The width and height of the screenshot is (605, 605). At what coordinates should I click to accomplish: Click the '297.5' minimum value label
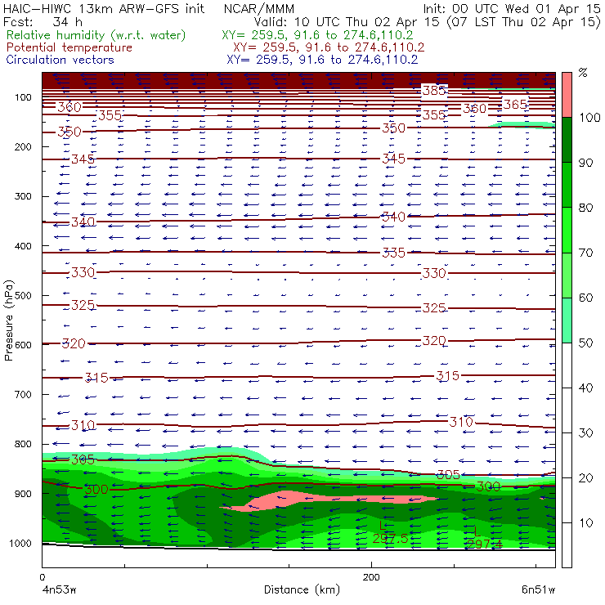tap(390, 538)
